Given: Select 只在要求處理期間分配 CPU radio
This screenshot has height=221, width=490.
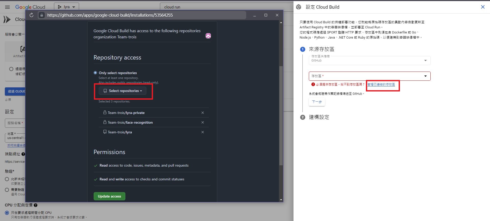Looking at the screenshot, I should [7, 213].
